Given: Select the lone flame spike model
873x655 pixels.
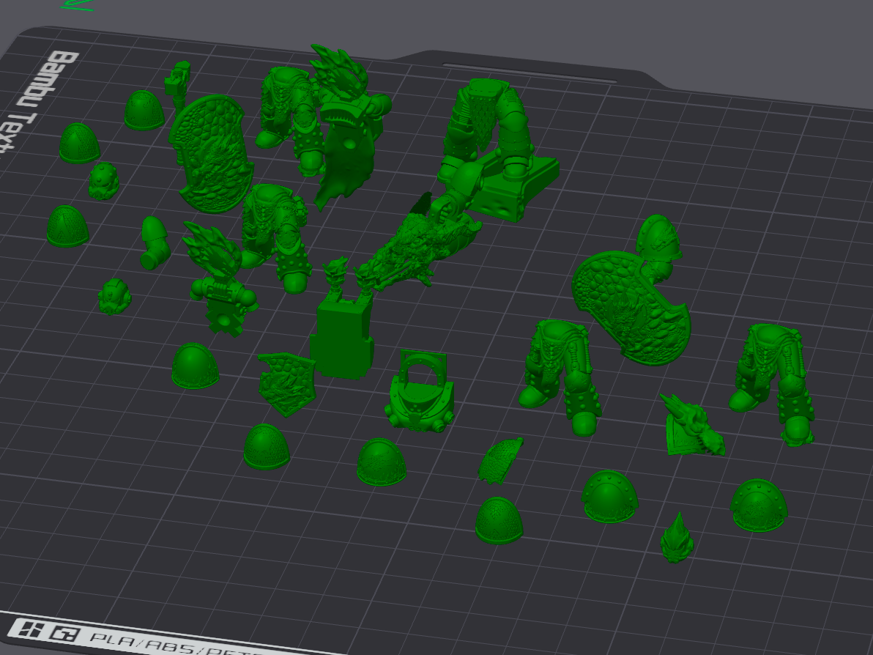Looking at the screenshot, I should (x=677, y=538).
